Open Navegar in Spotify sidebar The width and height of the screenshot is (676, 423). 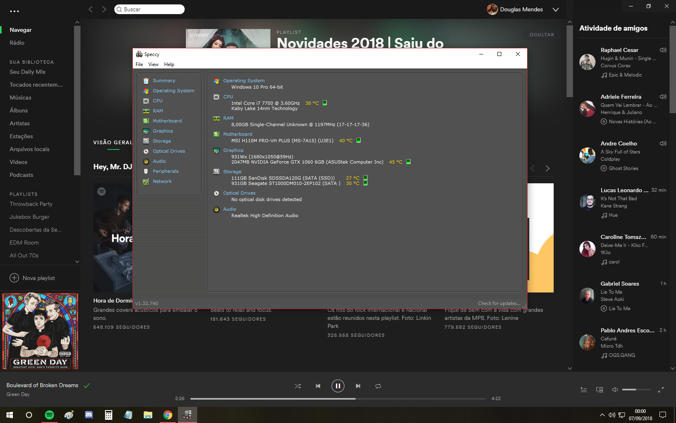coord(21,30)
